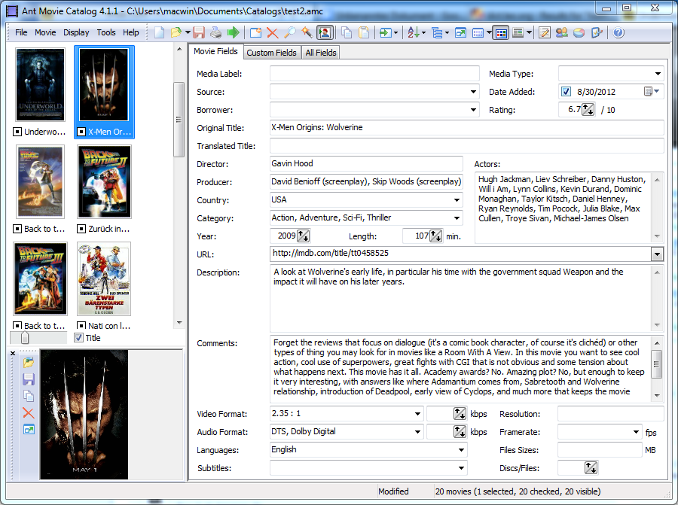Screen dimensions: 678x505
Task: Click the Length spinner arrows
Action: point(436,236)
